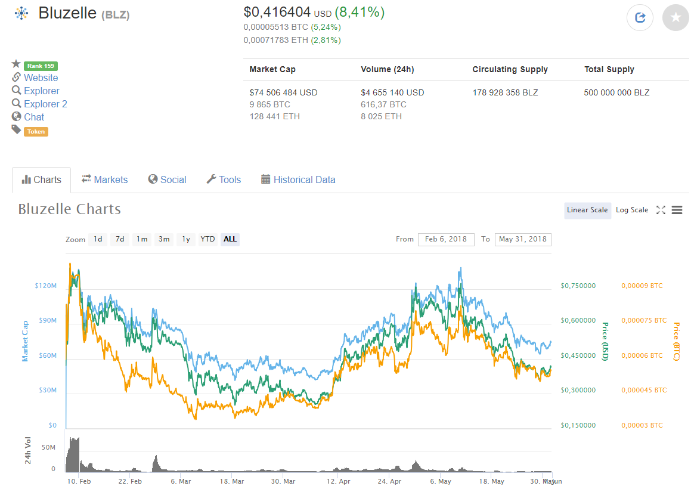Click the Rank 159 badge
The width and height of the screenshot is (691, 489).
coord(41,66)
